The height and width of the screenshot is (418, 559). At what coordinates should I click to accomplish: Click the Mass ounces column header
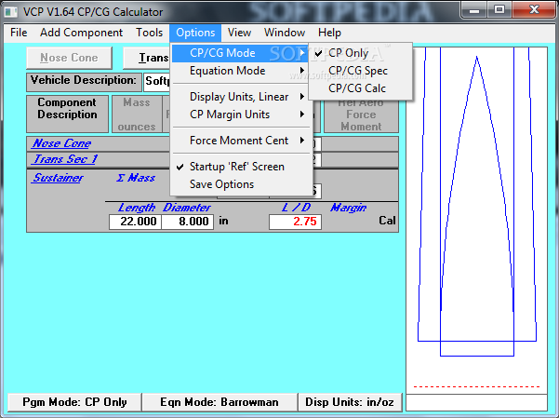click(137, 114)
